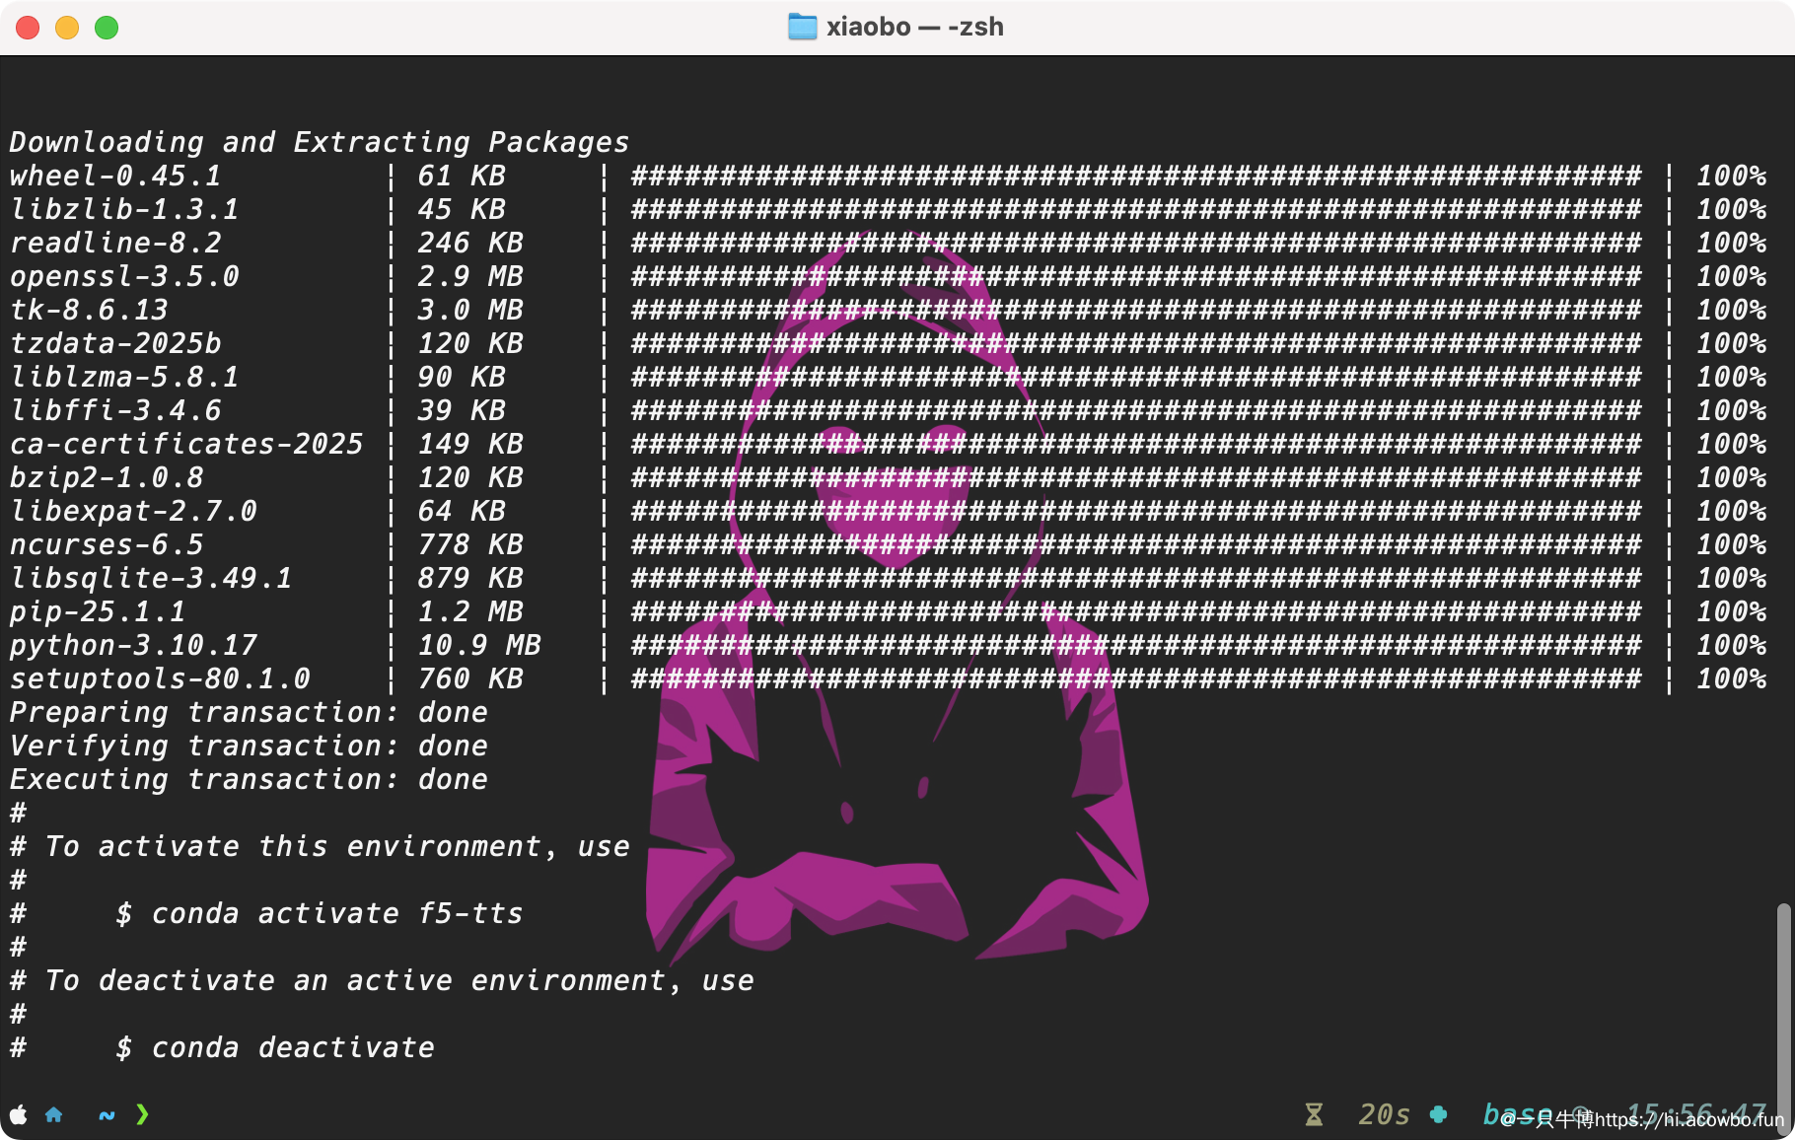This screenshot has height=1140, width=1795.
Task: Click the '39 KB' size for libffi
Action: (x=462, y=410)
